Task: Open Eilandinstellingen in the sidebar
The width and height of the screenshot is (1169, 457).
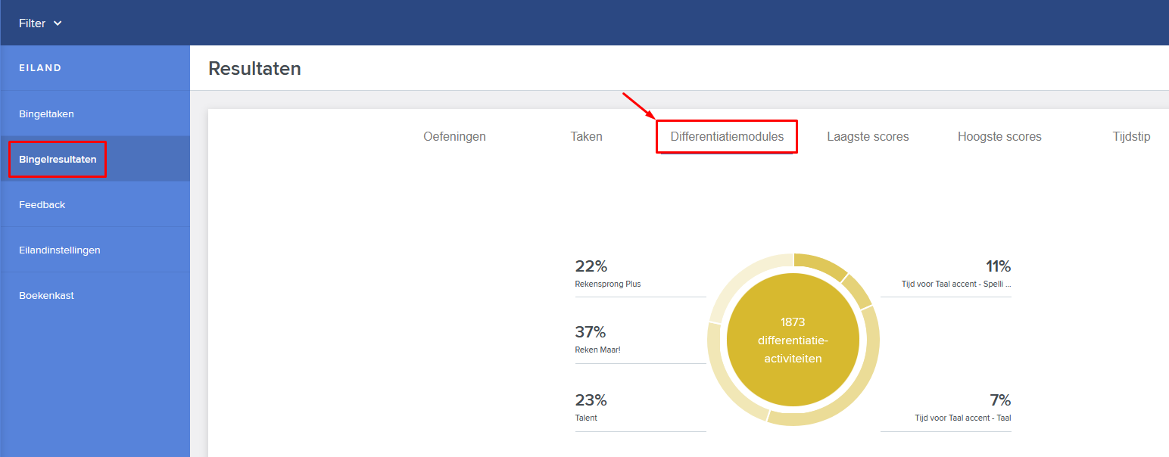Action: click(95, 250)
